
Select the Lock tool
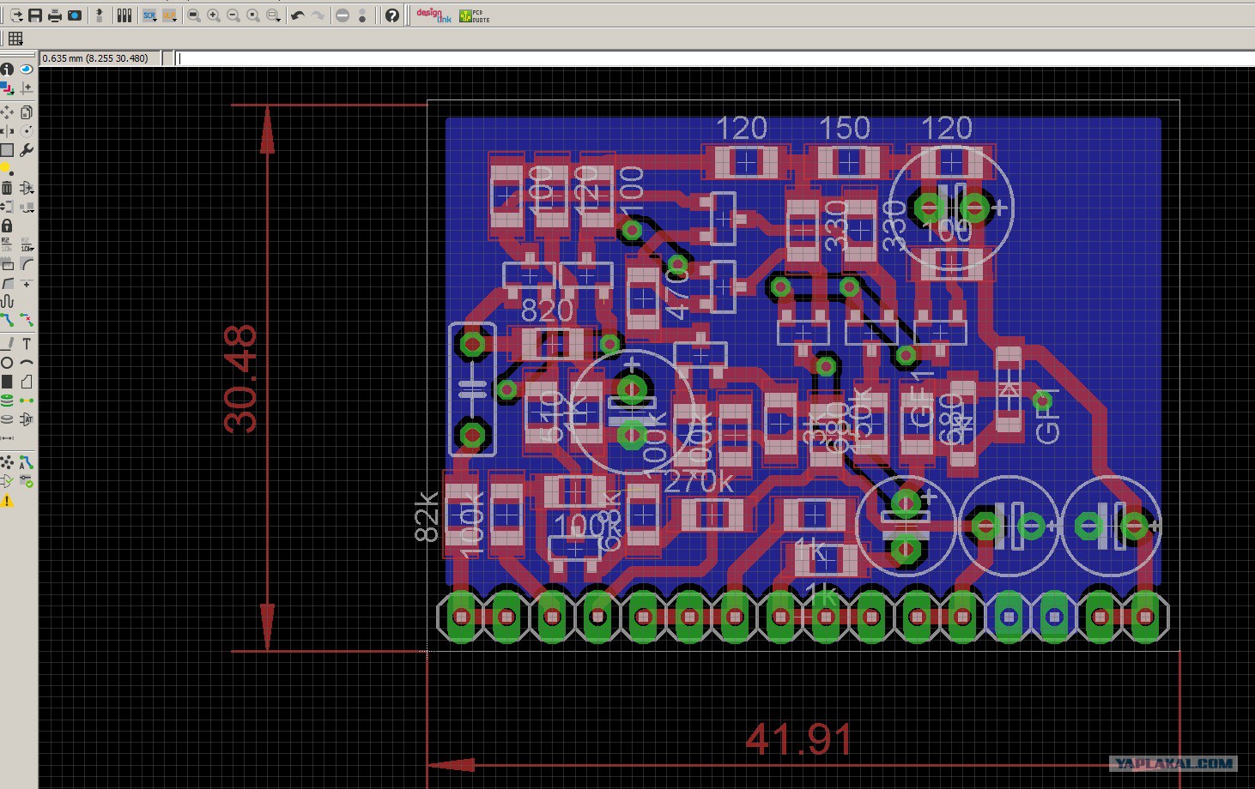pos(7,226)
